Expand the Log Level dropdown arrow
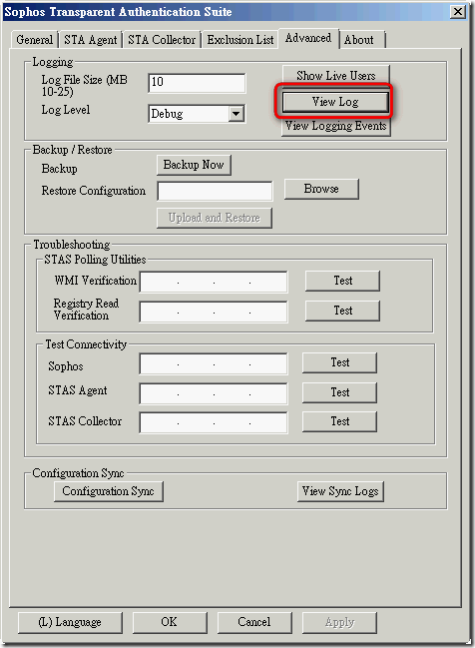475x648 pixels. point(236,113)
